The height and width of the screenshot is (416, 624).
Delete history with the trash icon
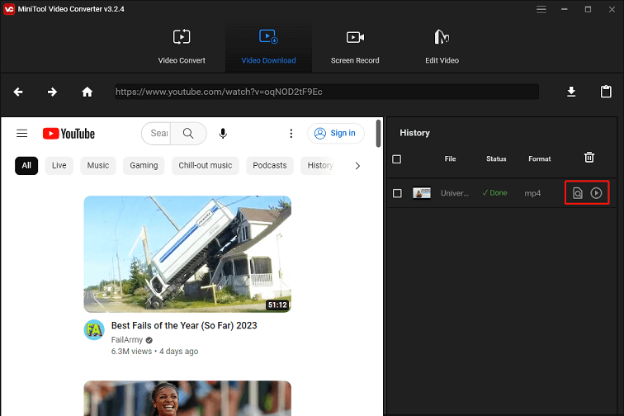589,158
